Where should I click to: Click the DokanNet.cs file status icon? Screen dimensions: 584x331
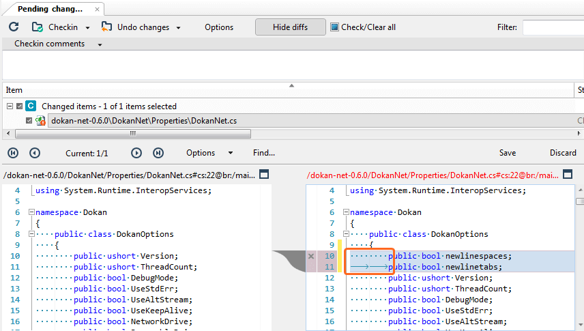coord(40,120)
